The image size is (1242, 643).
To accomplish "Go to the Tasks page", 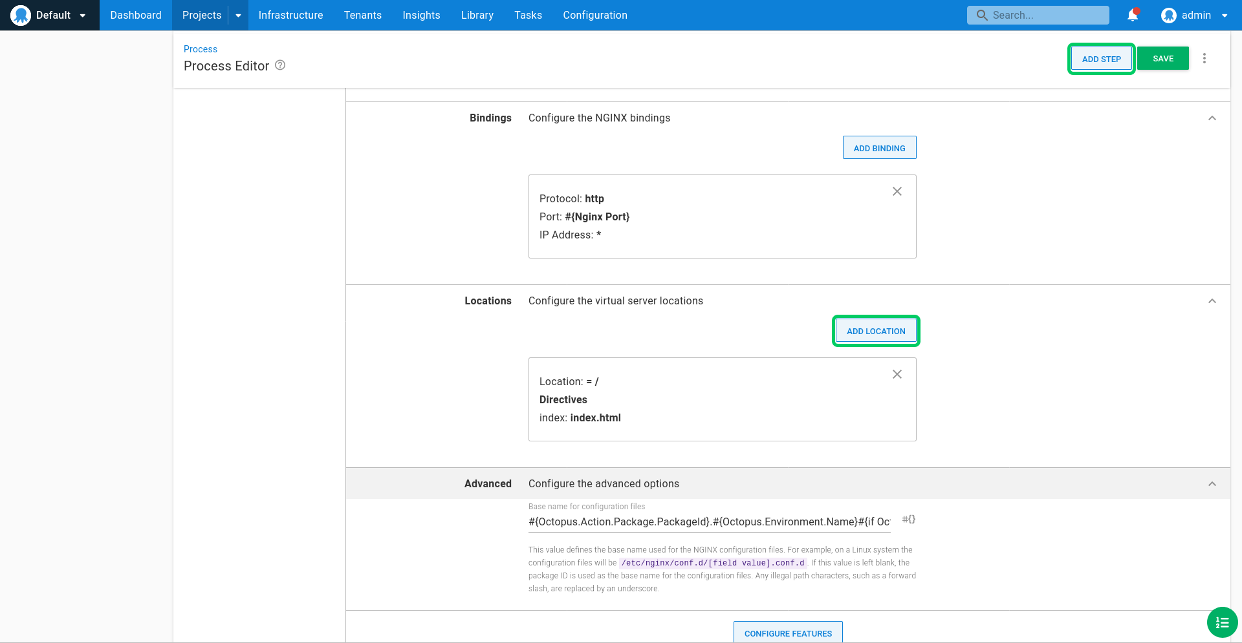I will click(528, 15).
